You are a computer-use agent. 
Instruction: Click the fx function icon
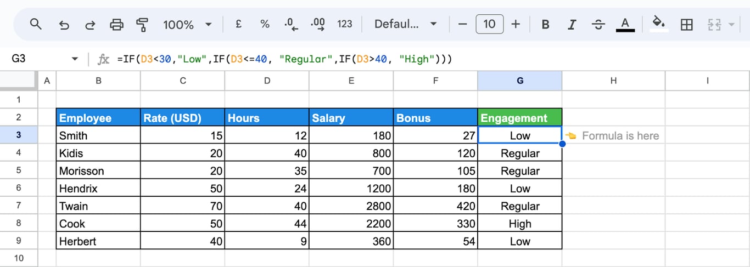point(103,59)
